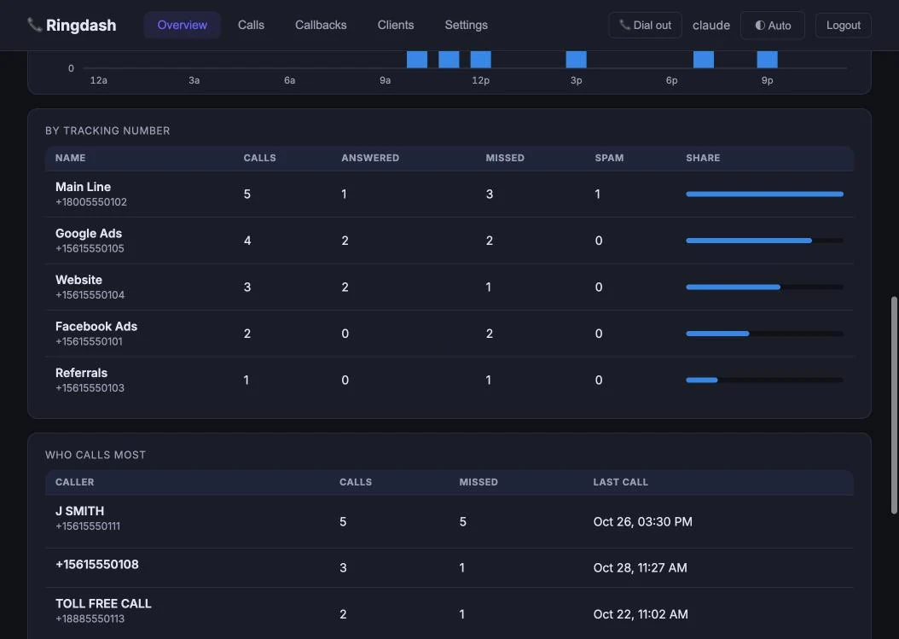Click the Main Line share progress bar
This screenshot has height=639, width=899.
[764, 194]
